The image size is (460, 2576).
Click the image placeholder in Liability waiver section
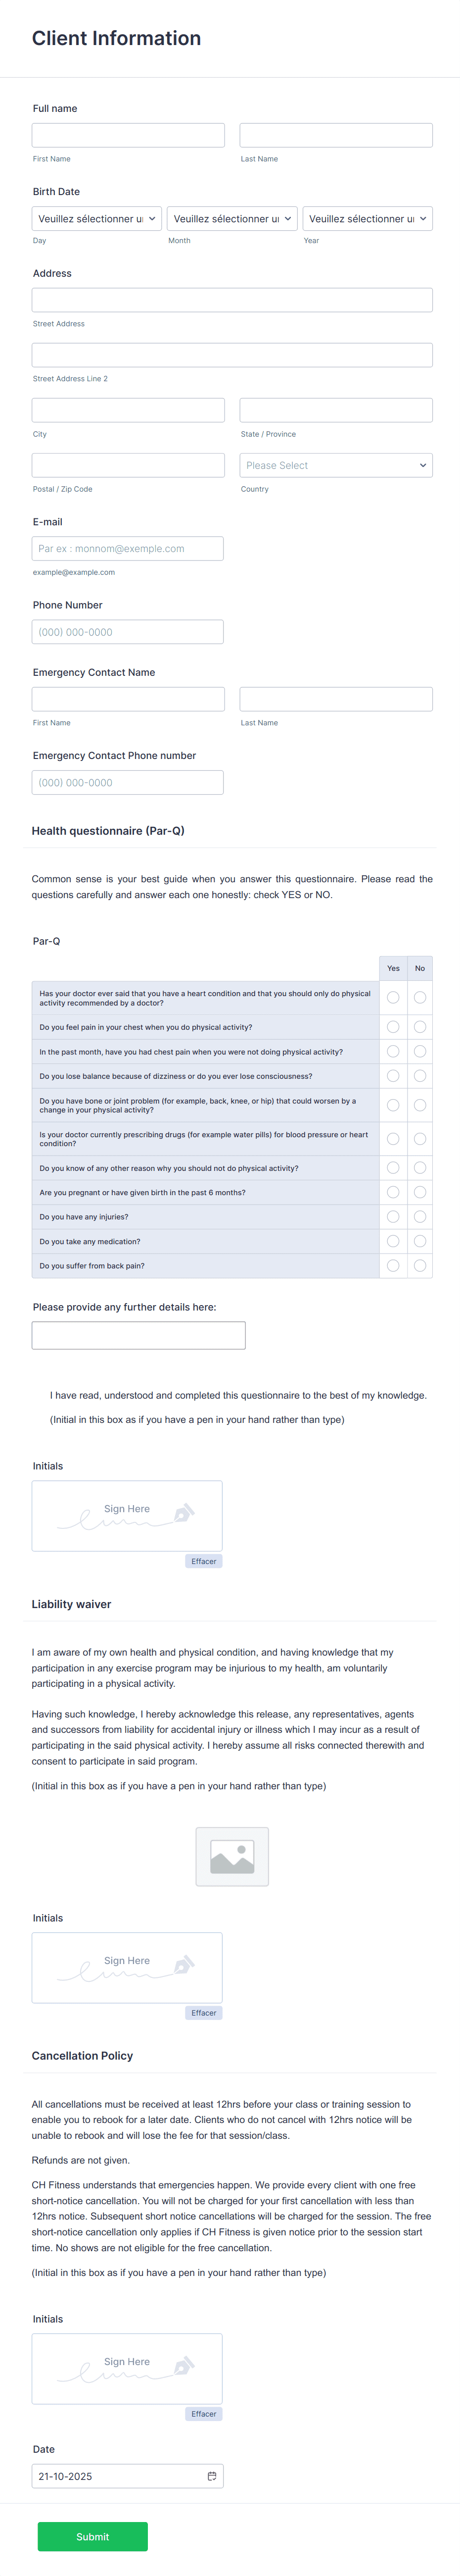pos(232,1856)
